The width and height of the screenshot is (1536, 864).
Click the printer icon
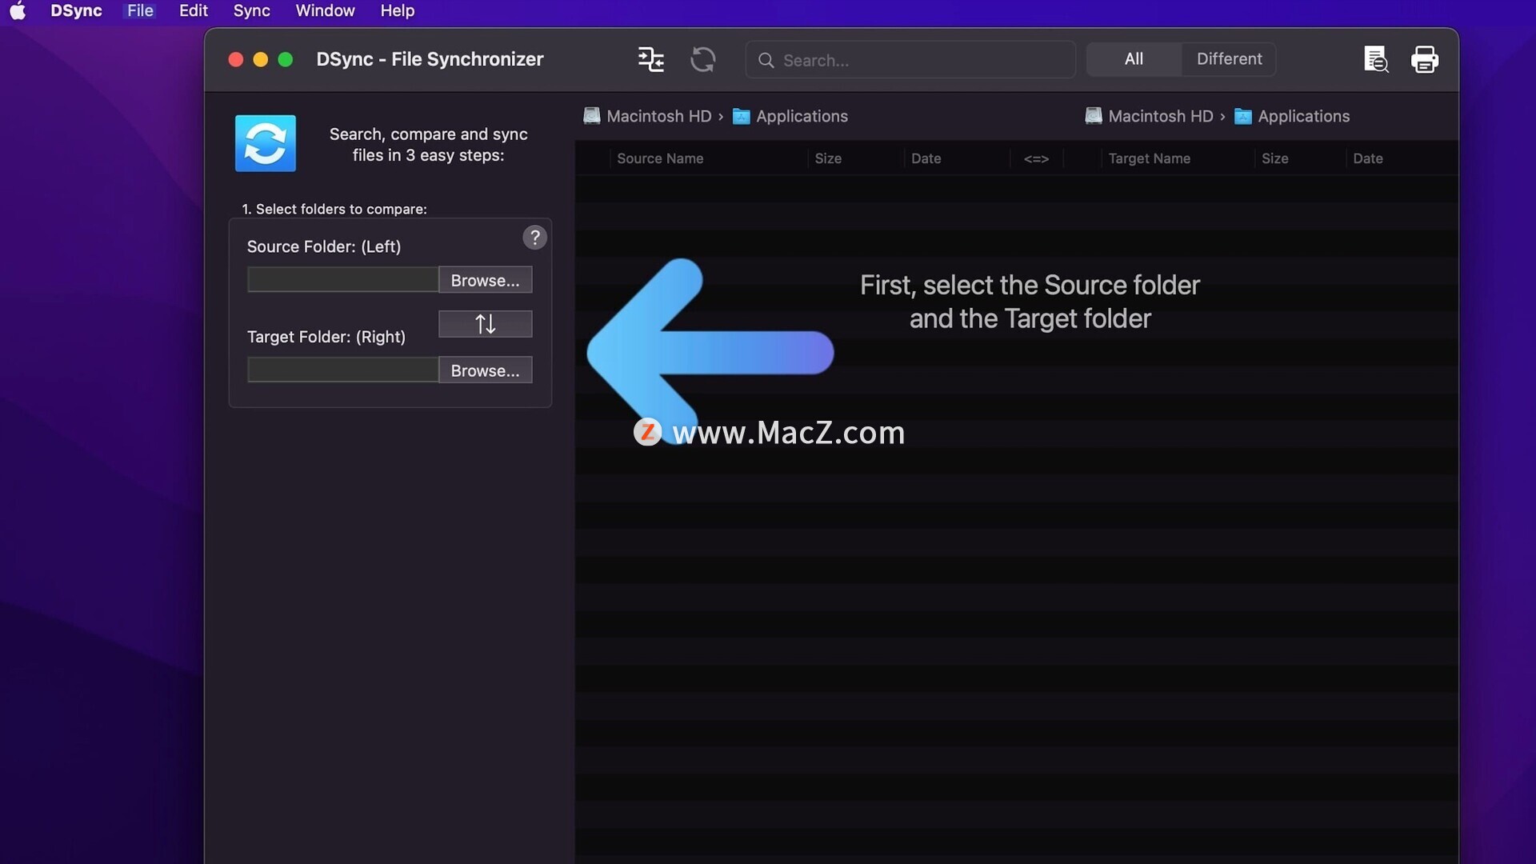click(1425, 59)
